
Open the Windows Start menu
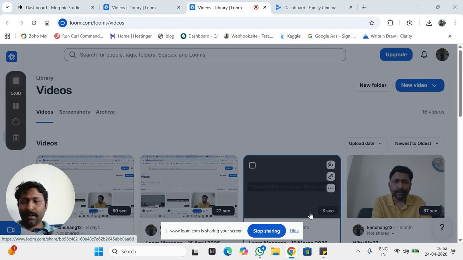pos(98,251)
